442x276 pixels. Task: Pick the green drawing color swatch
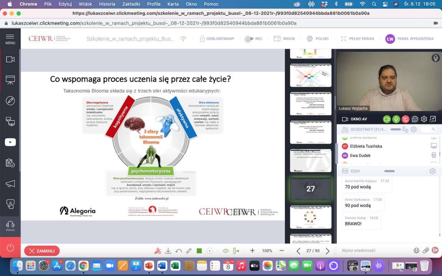pos(199,251)
